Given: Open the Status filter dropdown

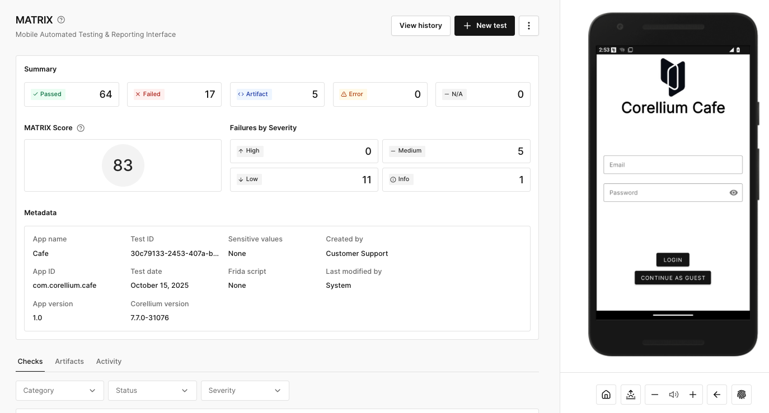Looking at the screenshot, I should click(x=152, y=391).
